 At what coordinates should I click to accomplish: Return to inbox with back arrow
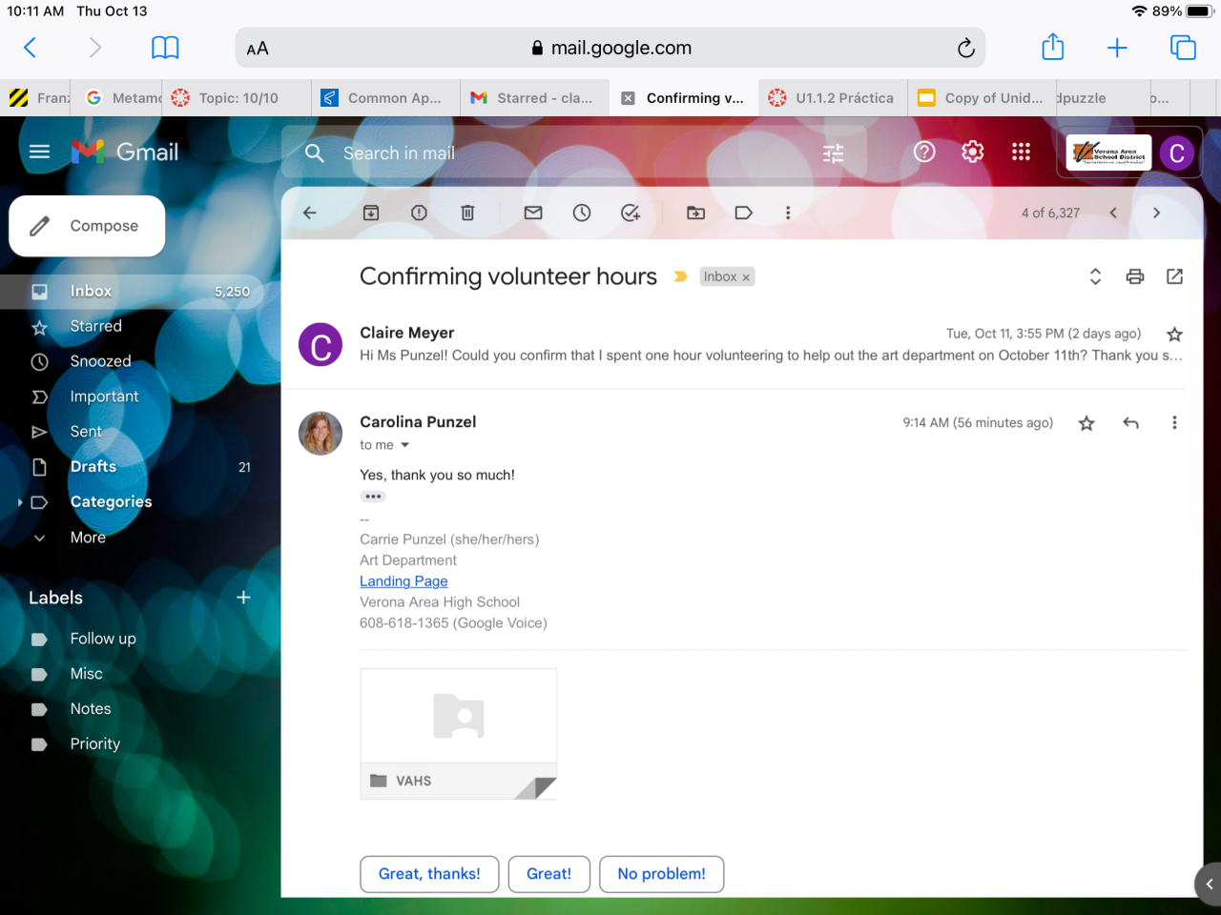[x=309, y=213]
